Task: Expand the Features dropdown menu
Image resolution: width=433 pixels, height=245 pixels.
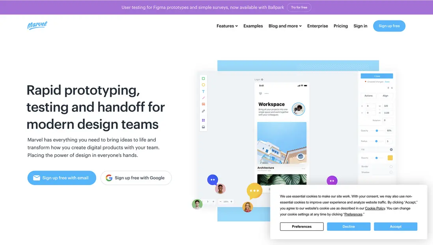Action: coord(227,26)
